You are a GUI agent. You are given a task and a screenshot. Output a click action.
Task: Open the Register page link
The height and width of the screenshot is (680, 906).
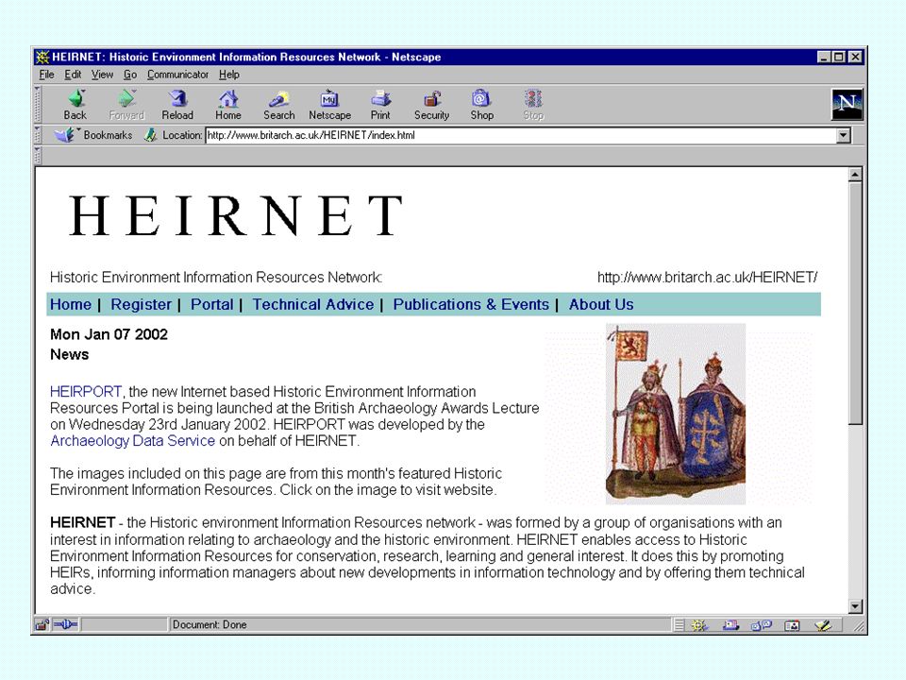[141, 304]
